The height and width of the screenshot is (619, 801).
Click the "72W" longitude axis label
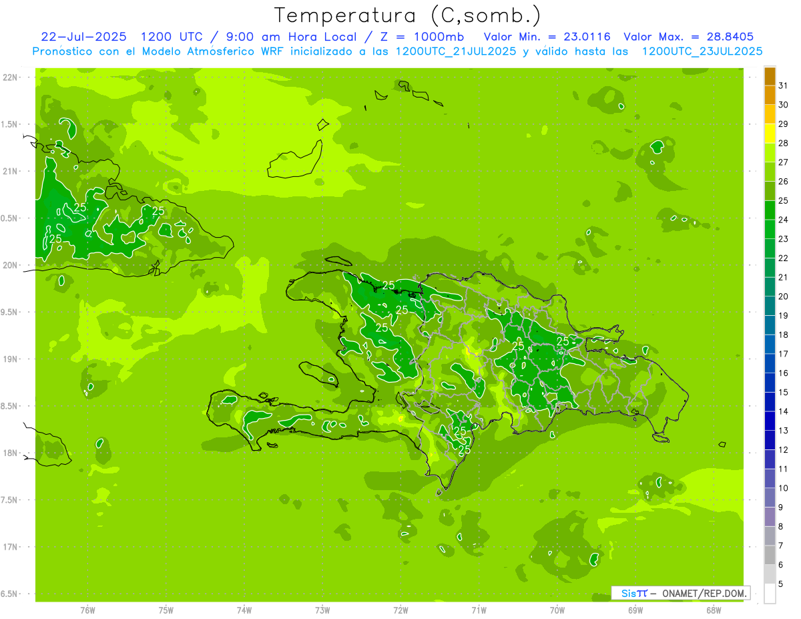(400, 610)
